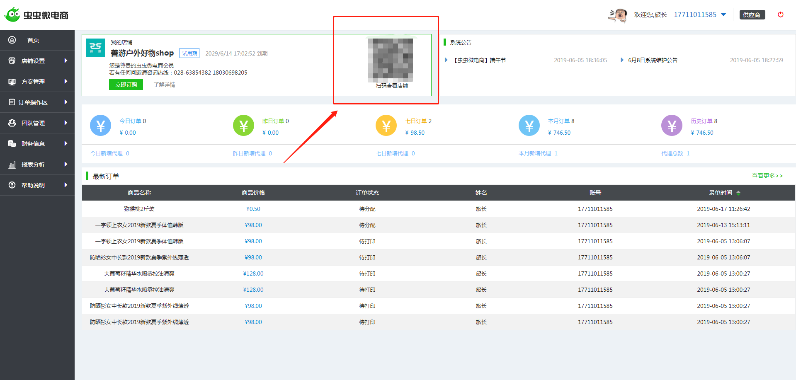Image resolution: width=796 pixels, height=380 pixels.
Task: Click the 报表分析 chart icon
Action: [12, 165]
